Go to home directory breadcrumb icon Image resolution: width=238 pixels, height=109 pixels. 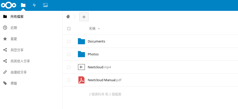click(x=68, y=16)
